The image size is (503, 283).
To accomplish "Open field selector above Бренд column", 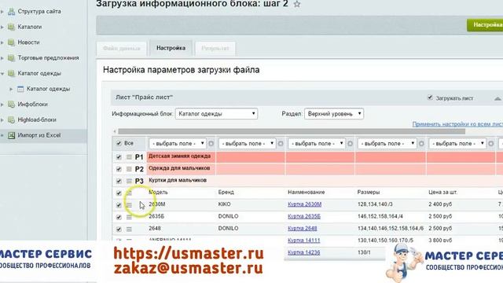I will [247, 143].
